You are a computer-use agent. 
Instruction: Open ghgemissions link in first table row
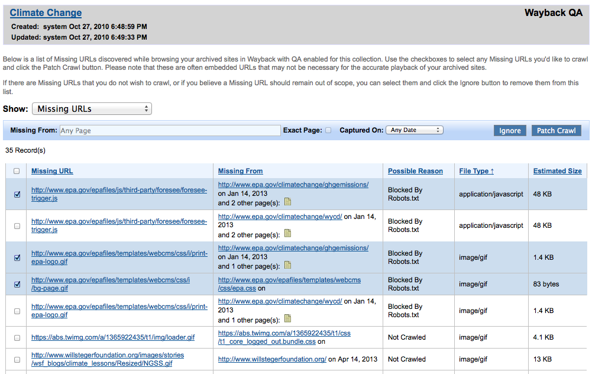(x=293, y=185)
